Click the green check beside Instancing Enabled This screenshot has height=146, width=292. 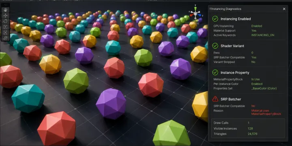coord(215,19)
